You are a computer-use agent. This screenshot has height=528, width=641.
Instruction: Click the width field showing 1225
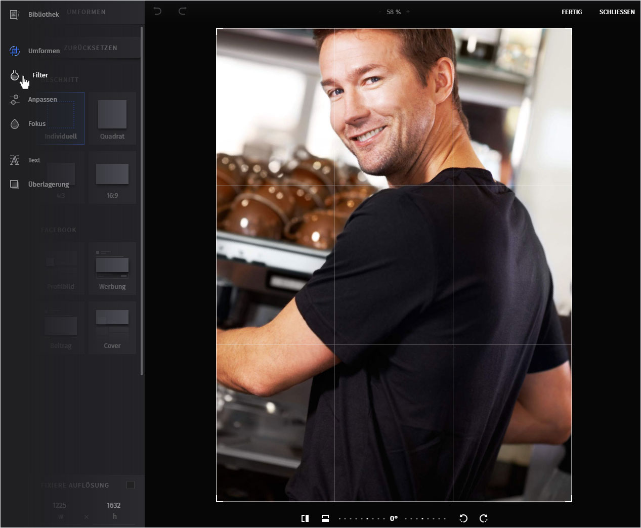tap(60, 510)
